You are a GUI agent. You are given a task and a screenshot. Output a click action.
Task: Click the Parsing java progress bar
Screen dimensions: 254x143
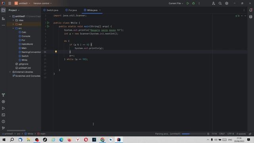pyautogui.click(x=194, y=134)
